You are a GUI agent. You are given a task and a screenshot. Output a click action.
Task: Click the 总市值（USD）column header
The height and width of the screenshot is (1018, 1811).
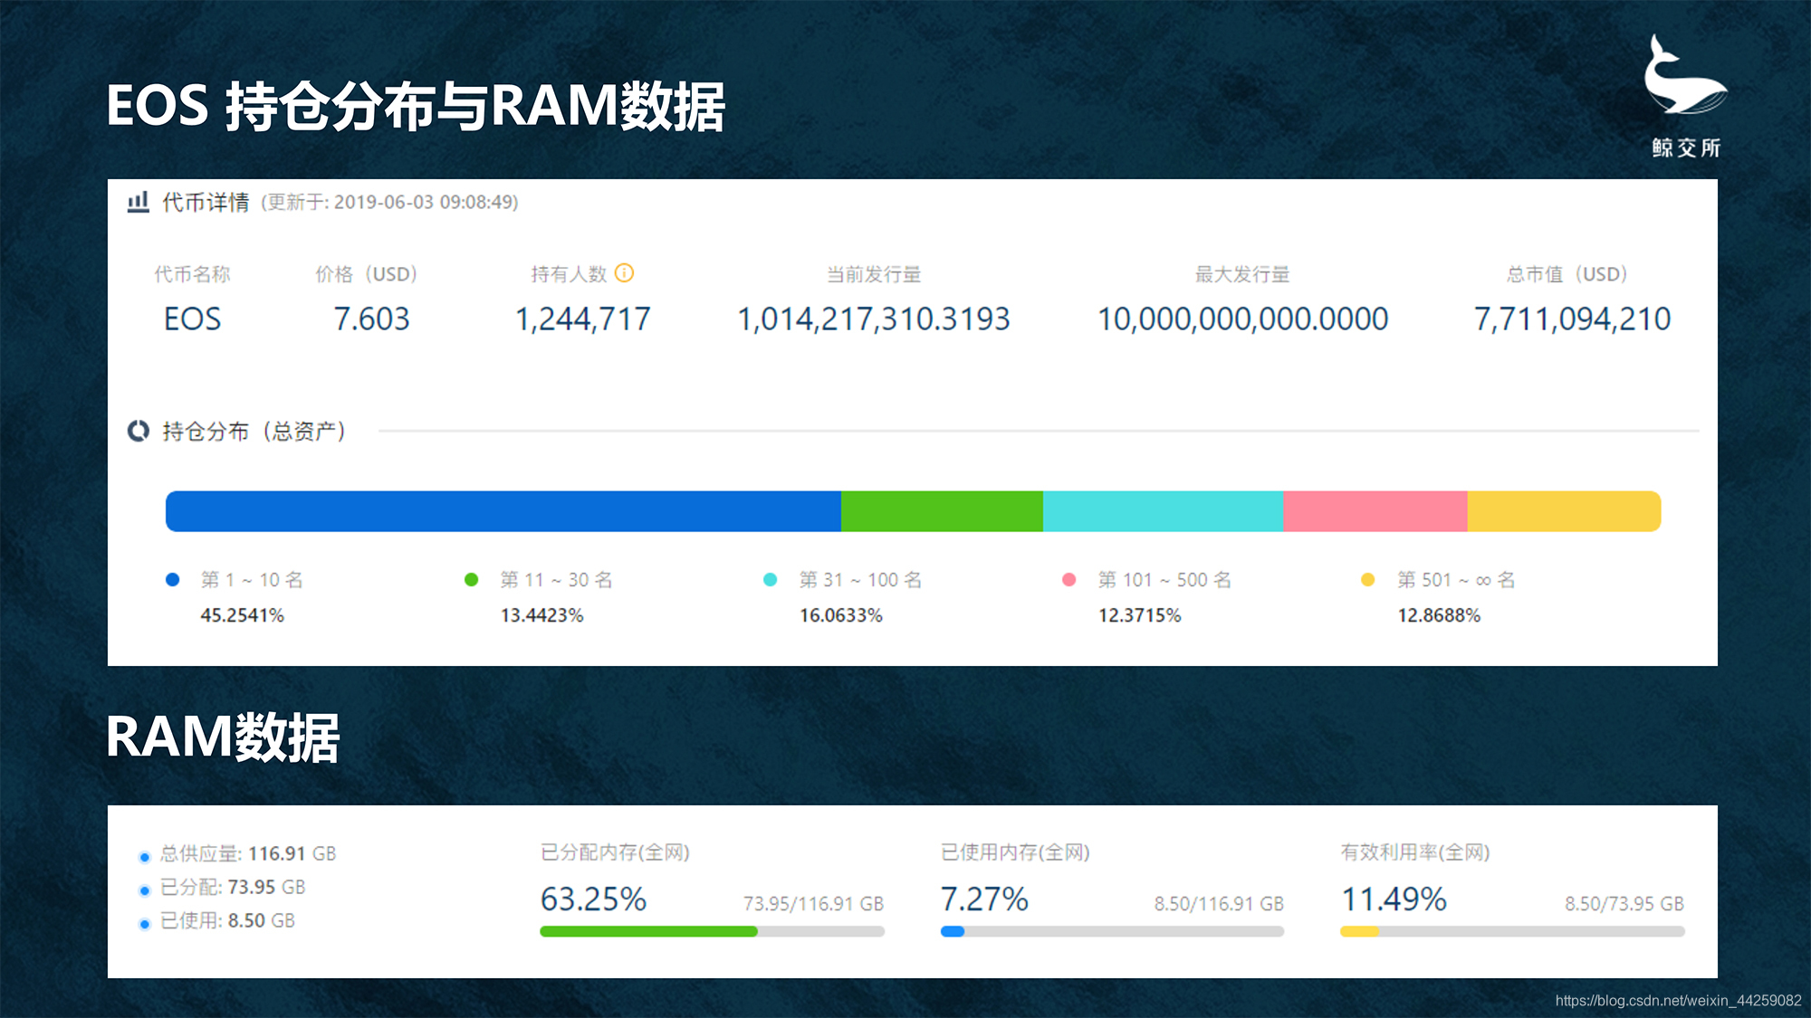coord(1567,274)
